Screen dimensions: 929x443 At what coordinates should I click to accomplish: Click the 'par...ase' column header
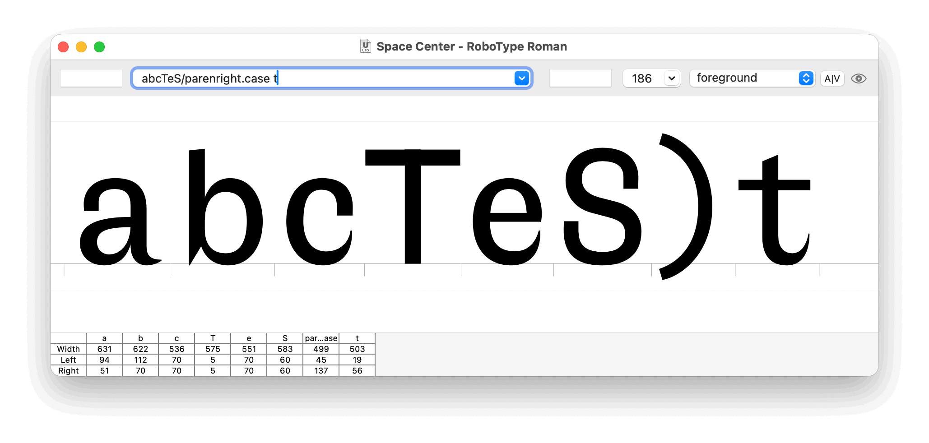[x=321, y=338]
